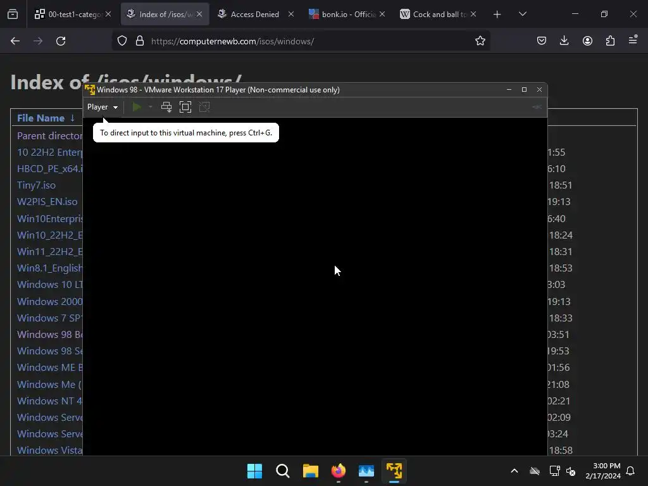Open the Player menu in VMware
The image size is (648, 486).
click(x=102, y=107)
